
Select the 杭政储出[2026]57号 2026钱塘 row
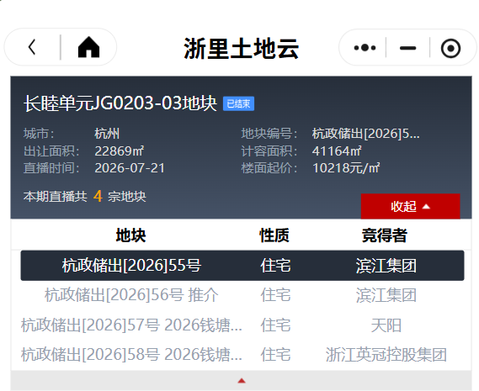(x=242, y=325)
